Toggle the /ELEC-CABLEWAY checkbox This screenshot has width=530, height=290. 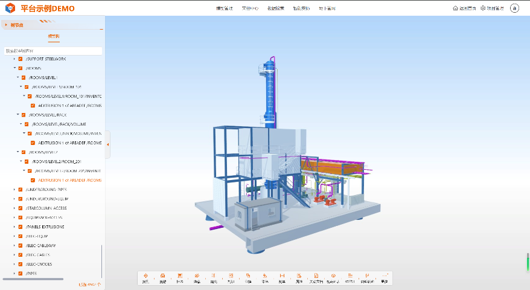tap(21, 246)
